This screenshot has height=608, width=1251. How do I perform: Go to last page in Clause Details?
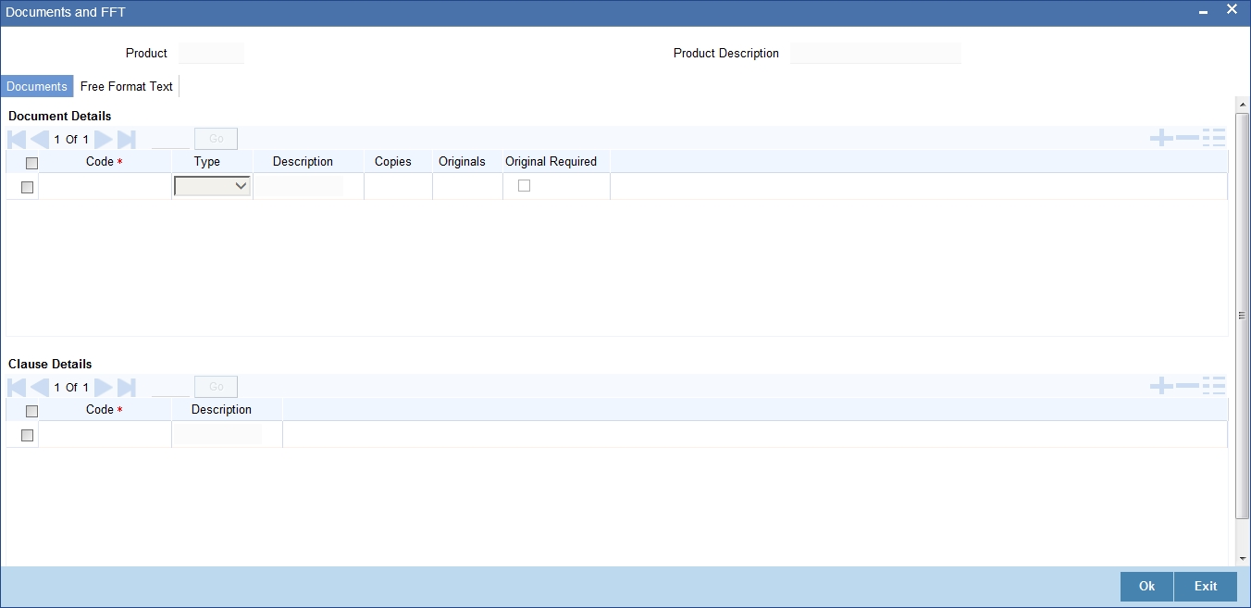(x=126, y=388)
